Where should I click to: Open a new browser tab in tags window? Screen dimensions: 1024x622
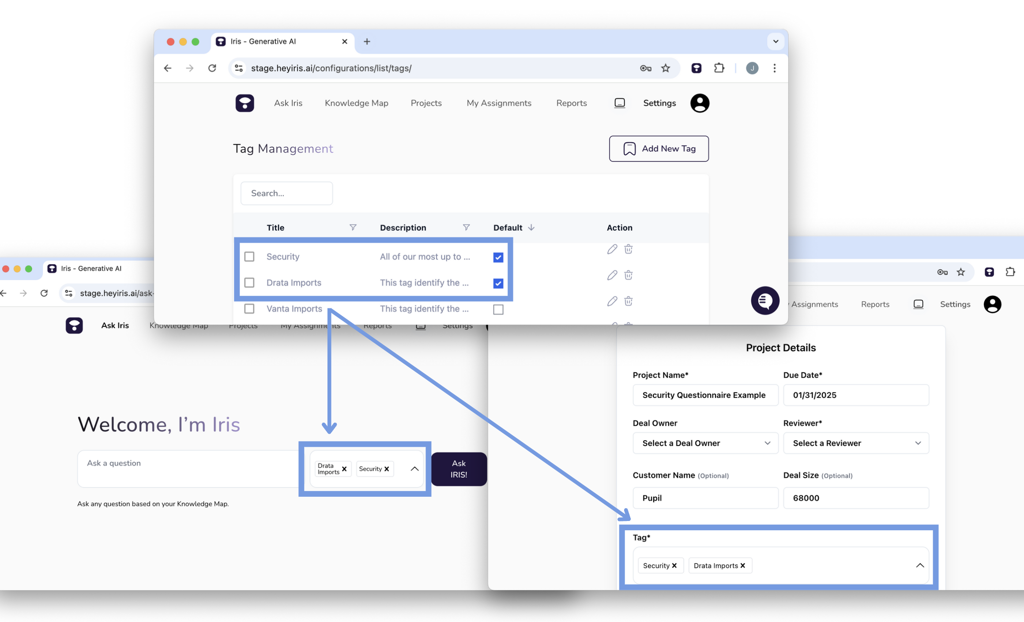367,41
